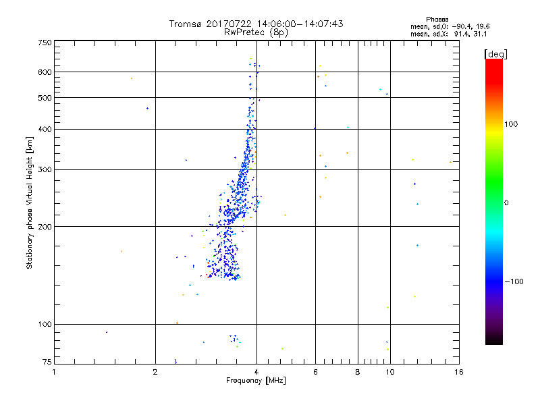Click the colorbar tick label "0"

tap(506, 203)
